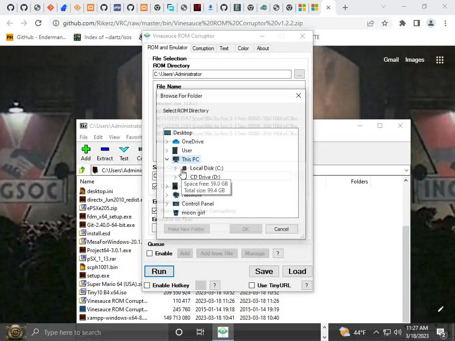The image size is (455, 341).
Task: Click the 7-Zip title bar icon
Action: pyautogui.click(x=83, y=126)
